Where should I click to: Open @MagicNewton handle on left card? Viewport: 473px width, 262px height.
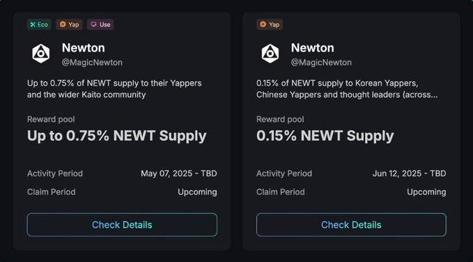coord(92,63)
